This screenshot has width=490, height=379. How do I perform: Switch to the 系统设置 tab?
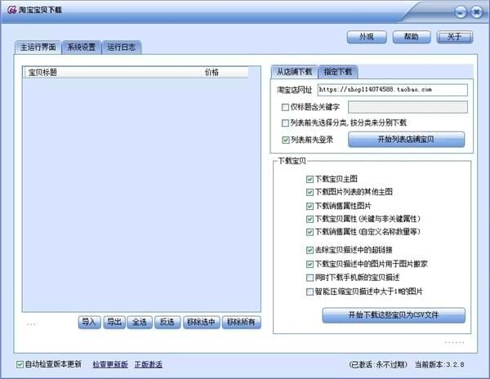82,47
